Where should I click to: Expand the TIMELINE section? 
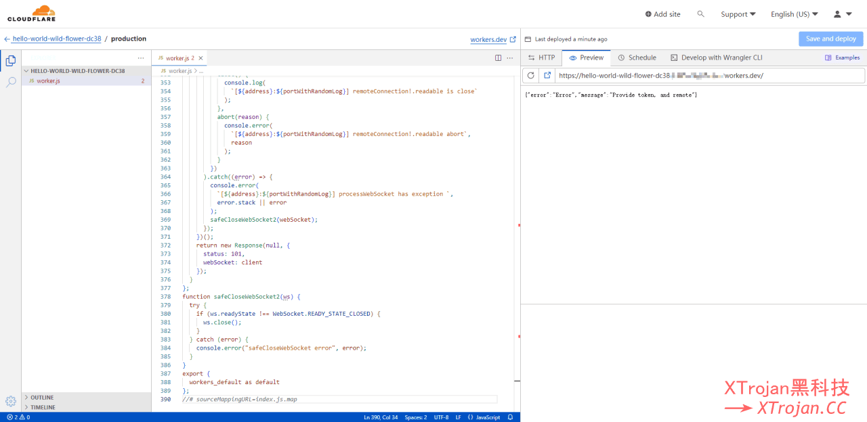coord(86,407)
